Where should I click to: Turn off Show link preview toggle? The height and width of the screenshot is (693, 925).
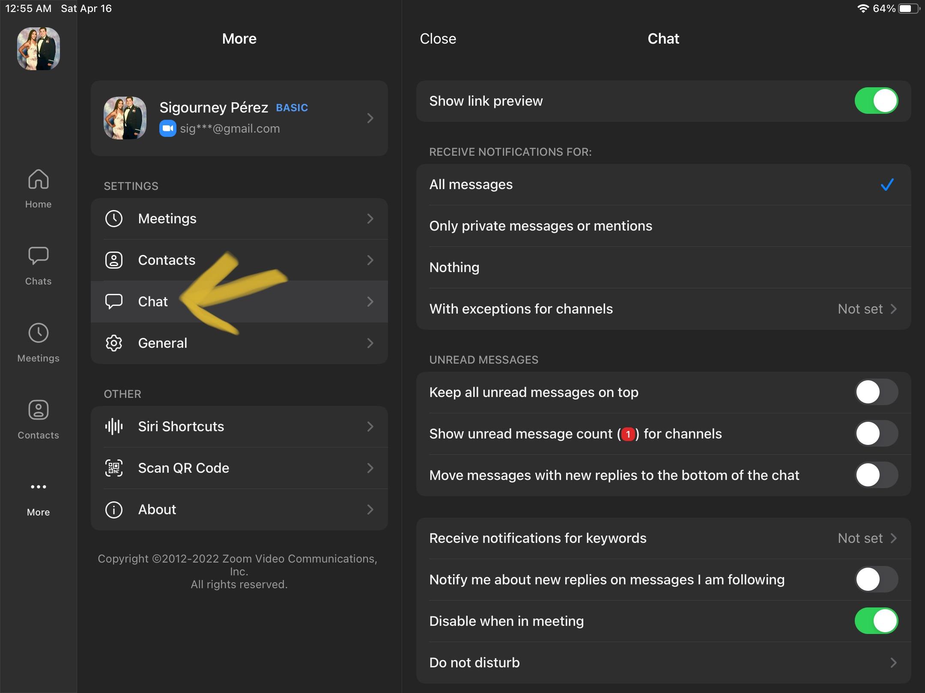pyautogui.click(x=876, y=101)
